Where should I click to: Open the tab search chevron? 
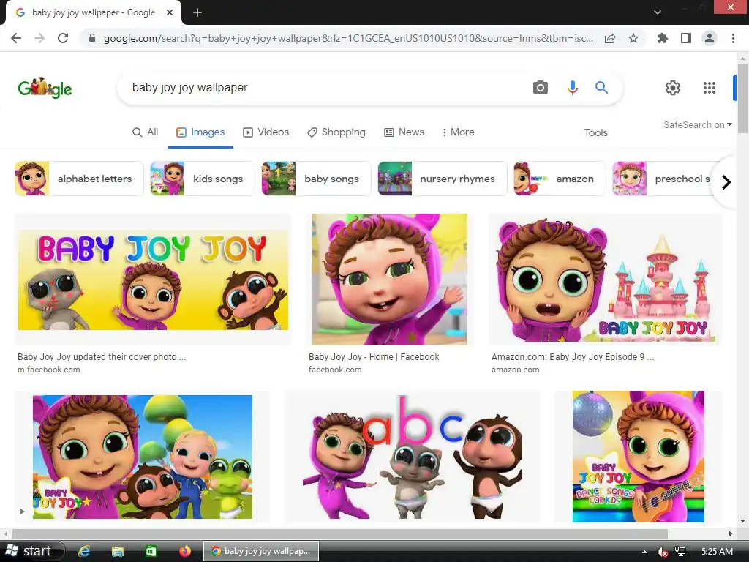coord(658,12)
